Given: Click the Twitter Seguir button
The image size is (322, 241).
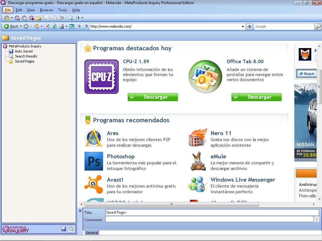Looking at the screenshot, I should [x=306, y=74].
